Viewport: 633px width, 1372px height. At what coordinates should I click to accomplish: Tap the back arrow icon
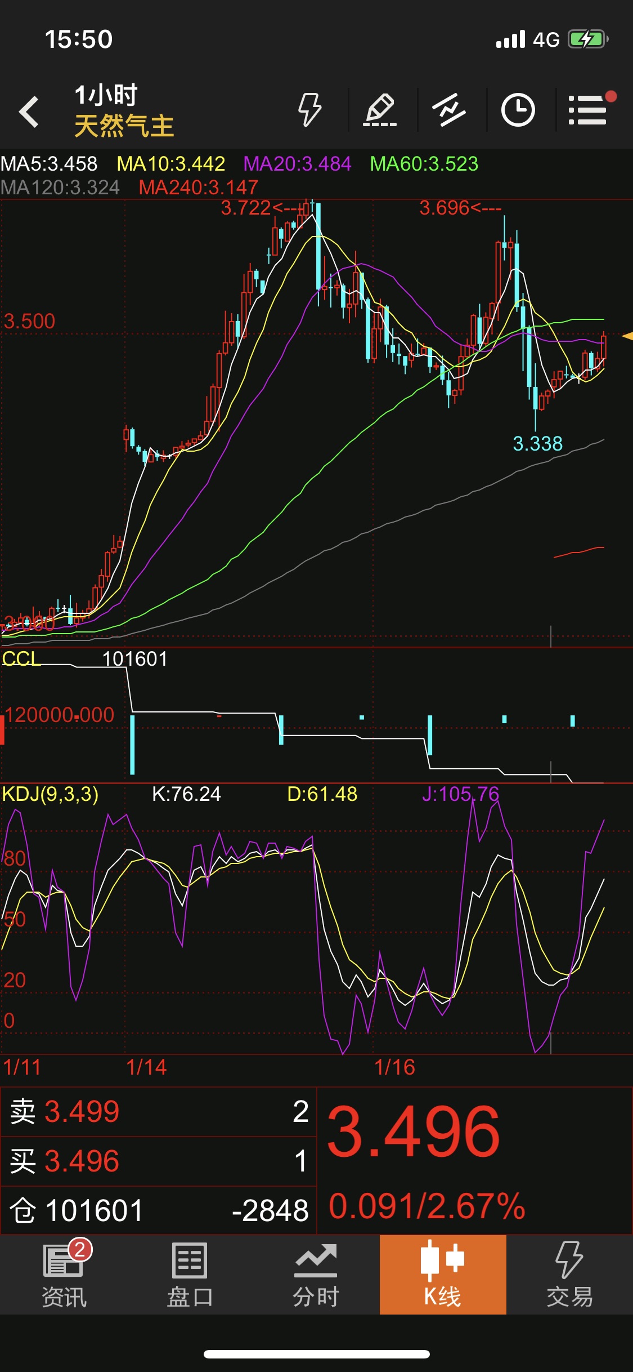(x=29, y=111)
